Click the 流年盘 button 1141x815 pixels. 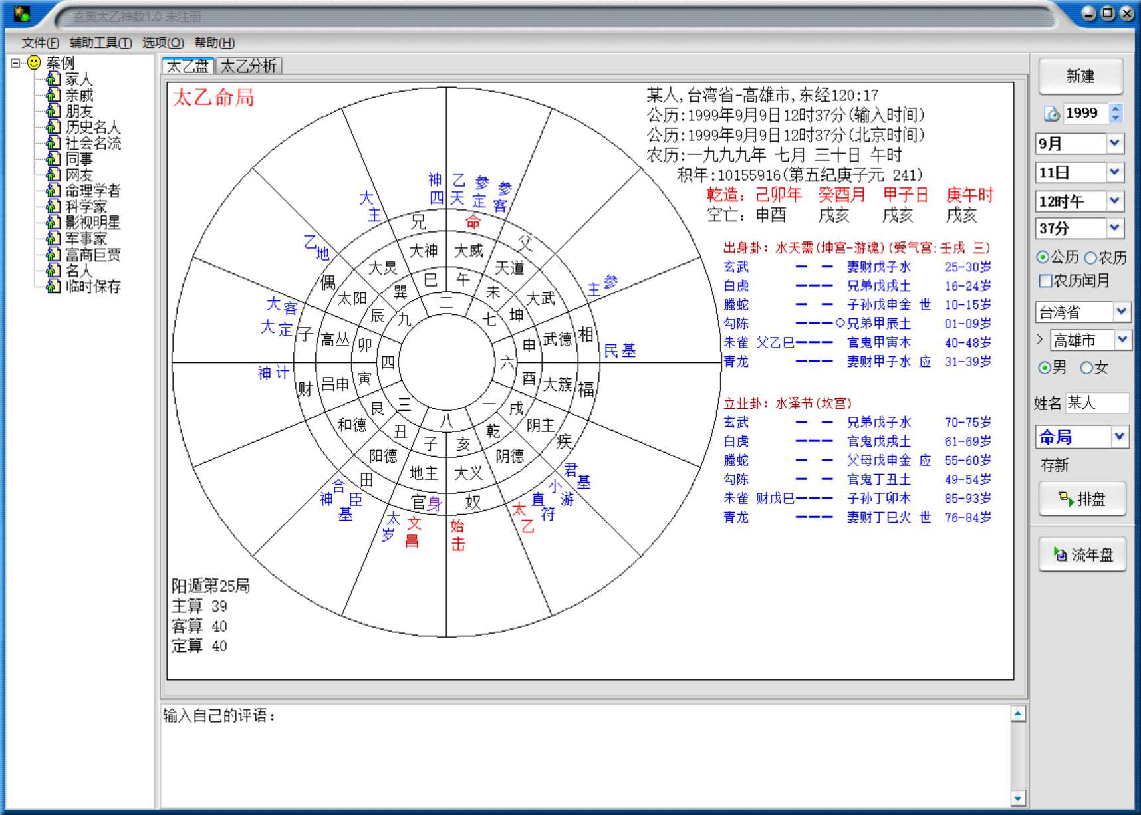pos(1082,554)
